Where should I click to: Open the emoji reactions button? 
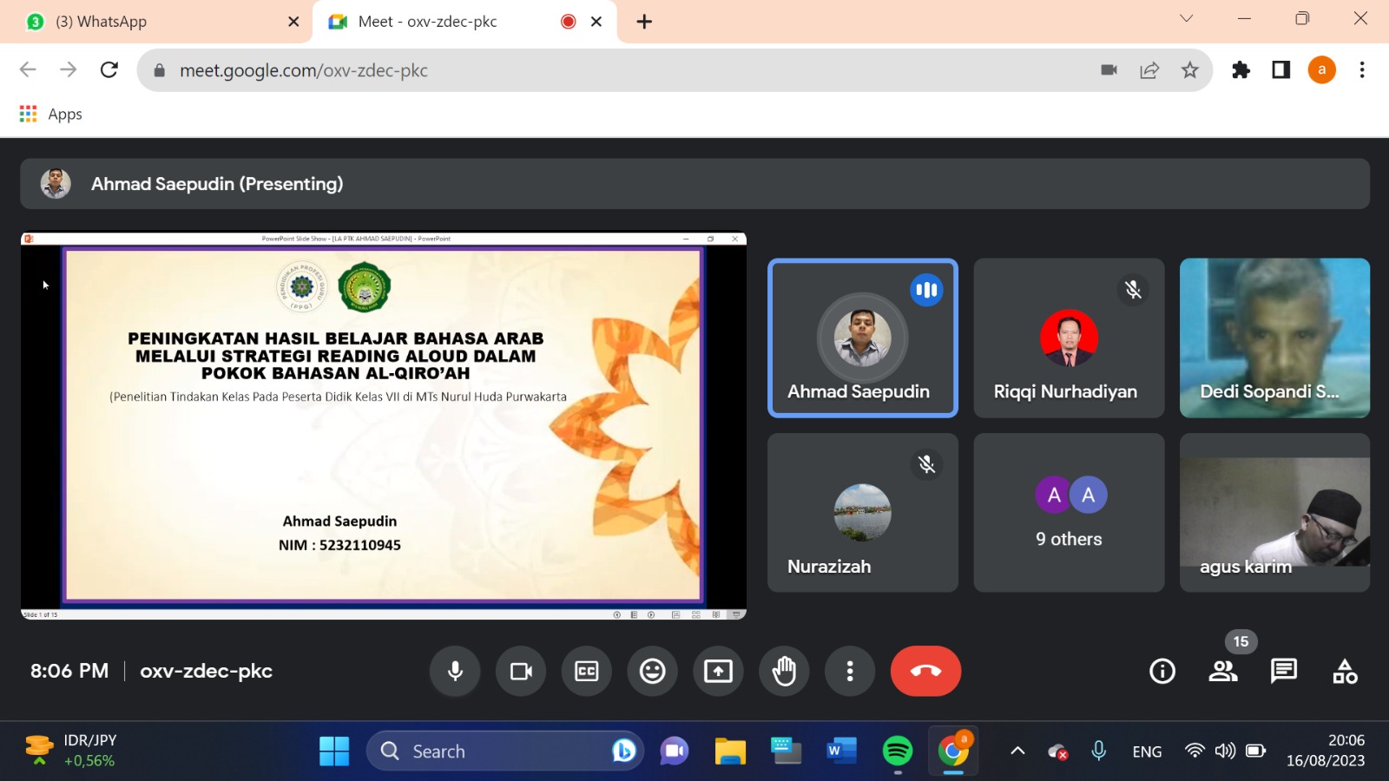coord(653,671)
